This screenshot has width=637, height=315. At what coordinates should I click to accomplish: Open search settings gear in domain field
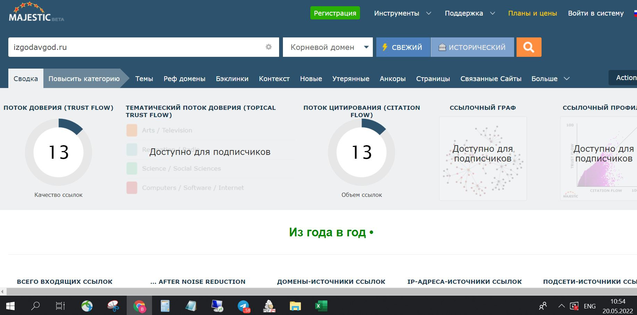[x=269, y=47]
